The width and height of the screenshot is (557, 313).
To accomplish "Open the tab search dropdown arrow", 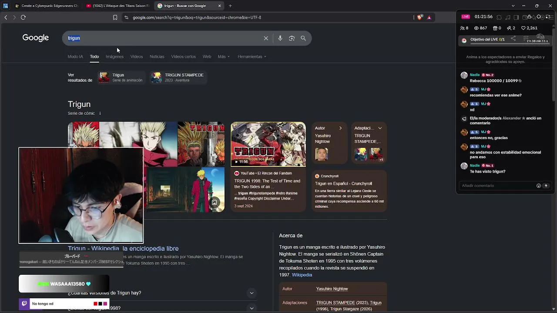I will point(513,6).
